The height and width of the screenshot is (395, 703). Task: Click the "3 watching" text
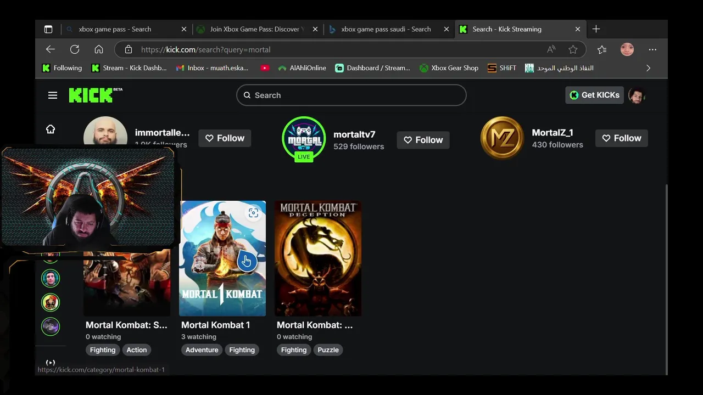(199, 337)
